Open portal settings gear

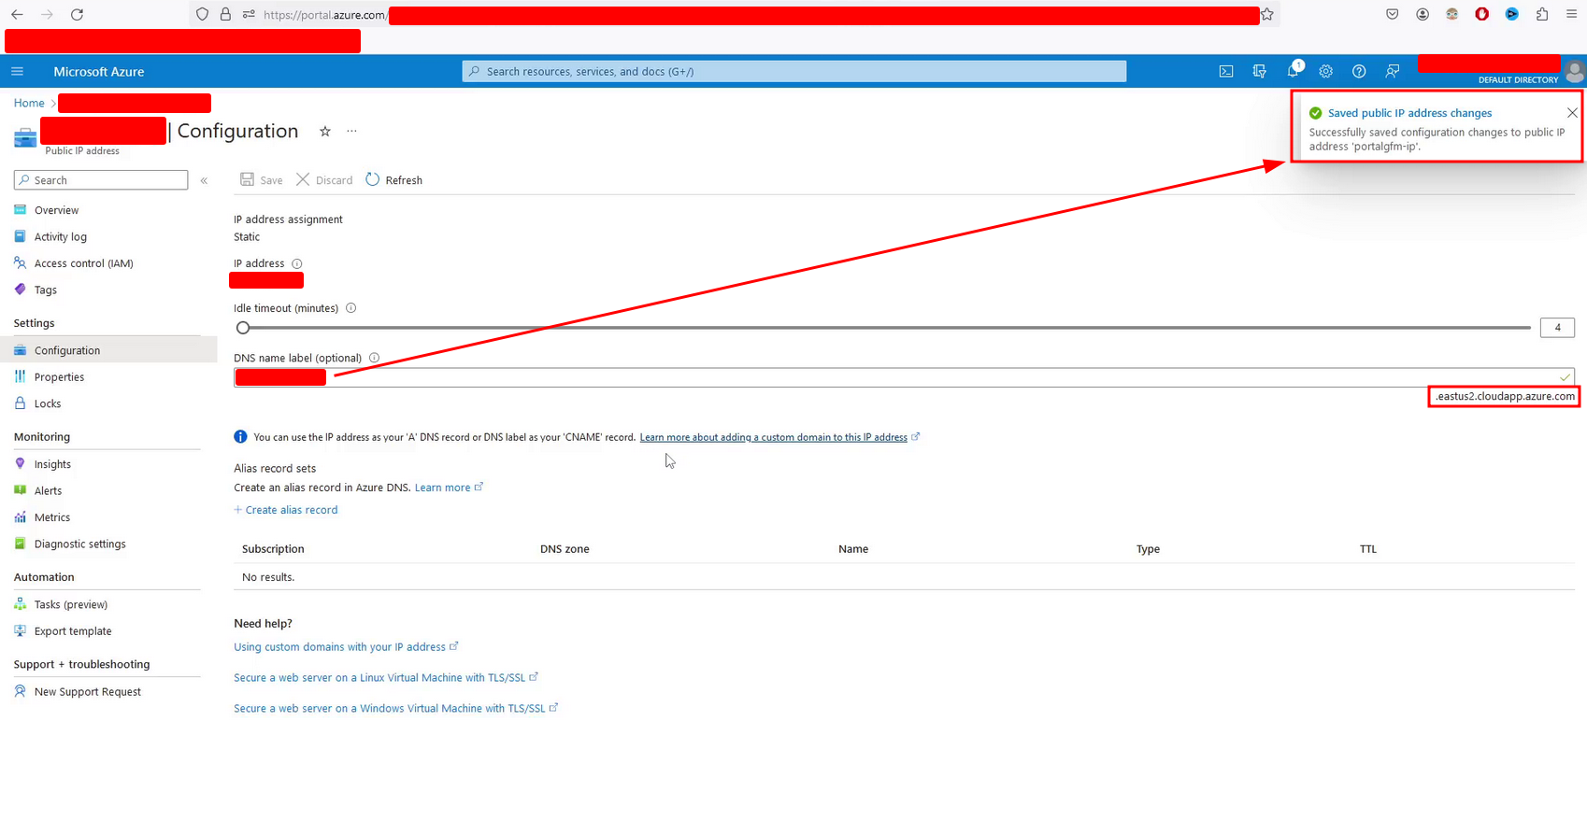pyautogui.click(x=1325, y=71)
